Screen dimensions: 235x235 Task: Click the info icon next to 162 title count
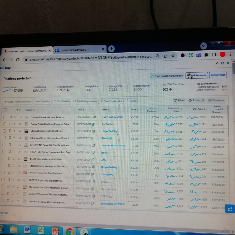point(170,89)
